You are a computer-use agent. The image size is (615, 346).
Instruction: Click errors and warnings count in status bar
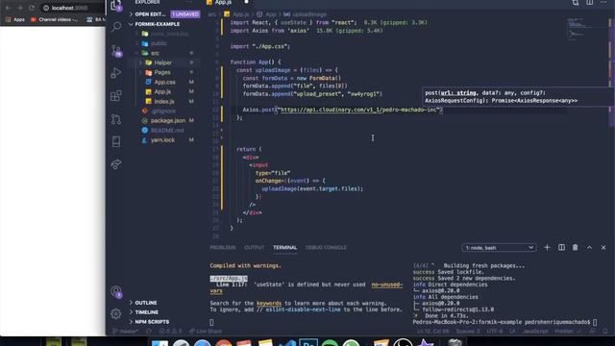[x=170, y=331]
